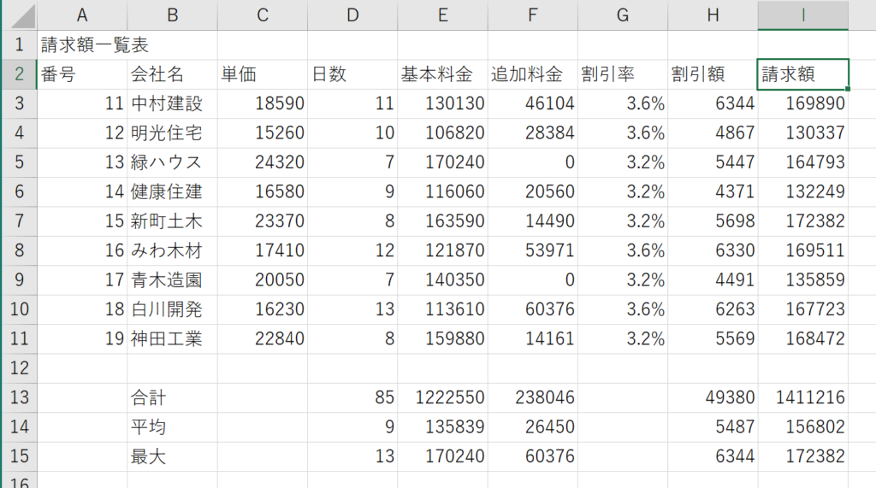Click company cell 中村建設
Viewport: 876px width, 488px height.
point(172,103)
